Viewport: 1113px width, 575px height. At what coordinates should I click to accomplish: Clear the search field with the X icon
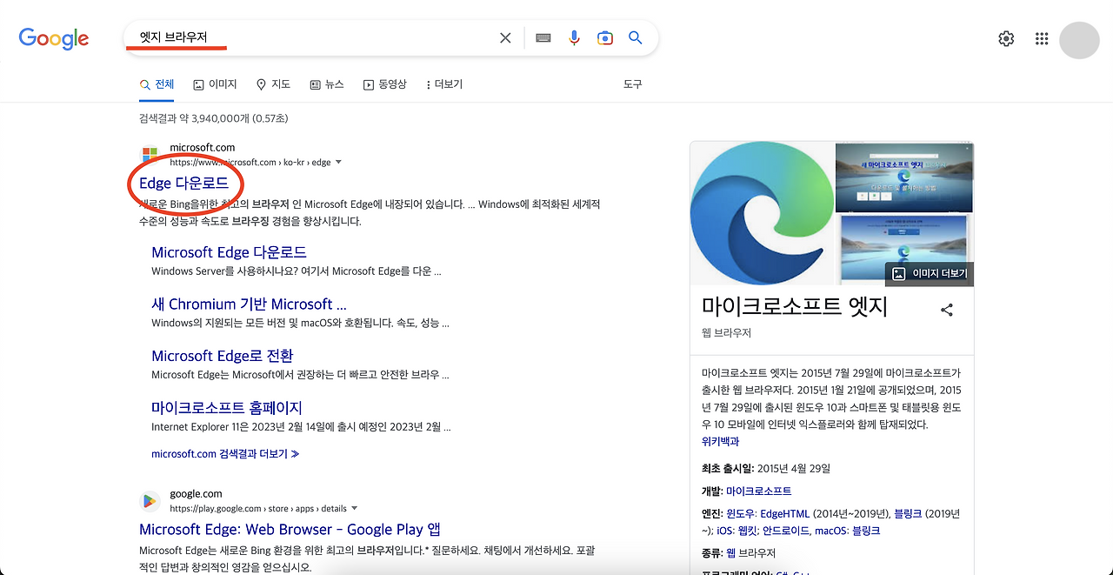(x=505, y=37)
